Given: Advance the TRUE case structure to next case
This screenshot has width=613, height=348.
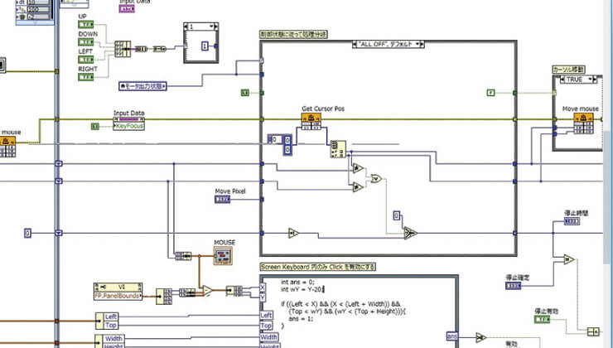Looking at the screenshot, I should (595, 80).
